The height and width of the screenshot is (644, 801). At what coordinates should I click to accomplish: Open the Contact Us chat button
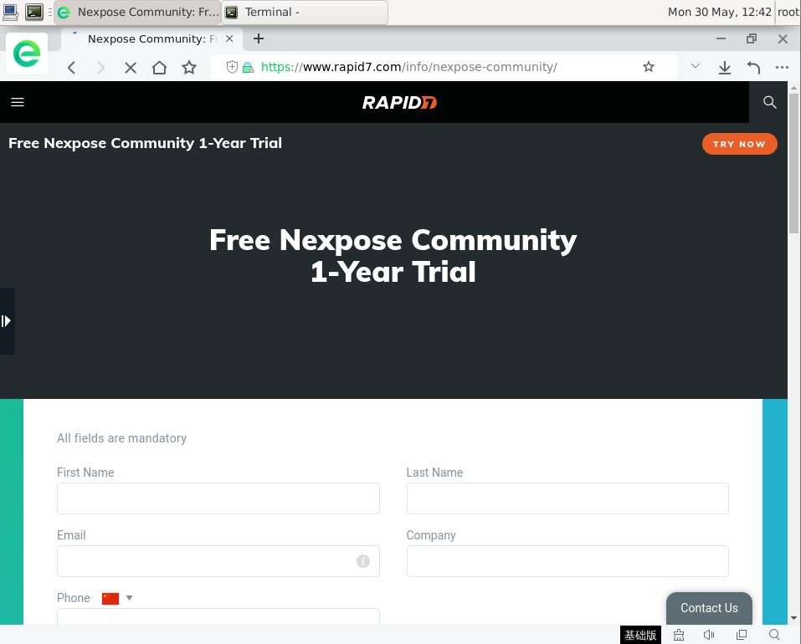[709, 608]
